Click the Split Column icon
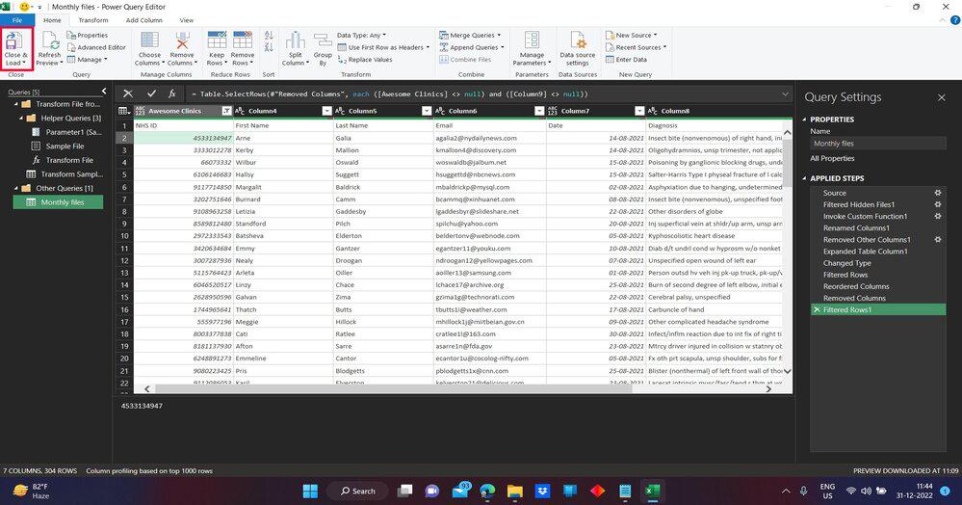 [295, 40]
